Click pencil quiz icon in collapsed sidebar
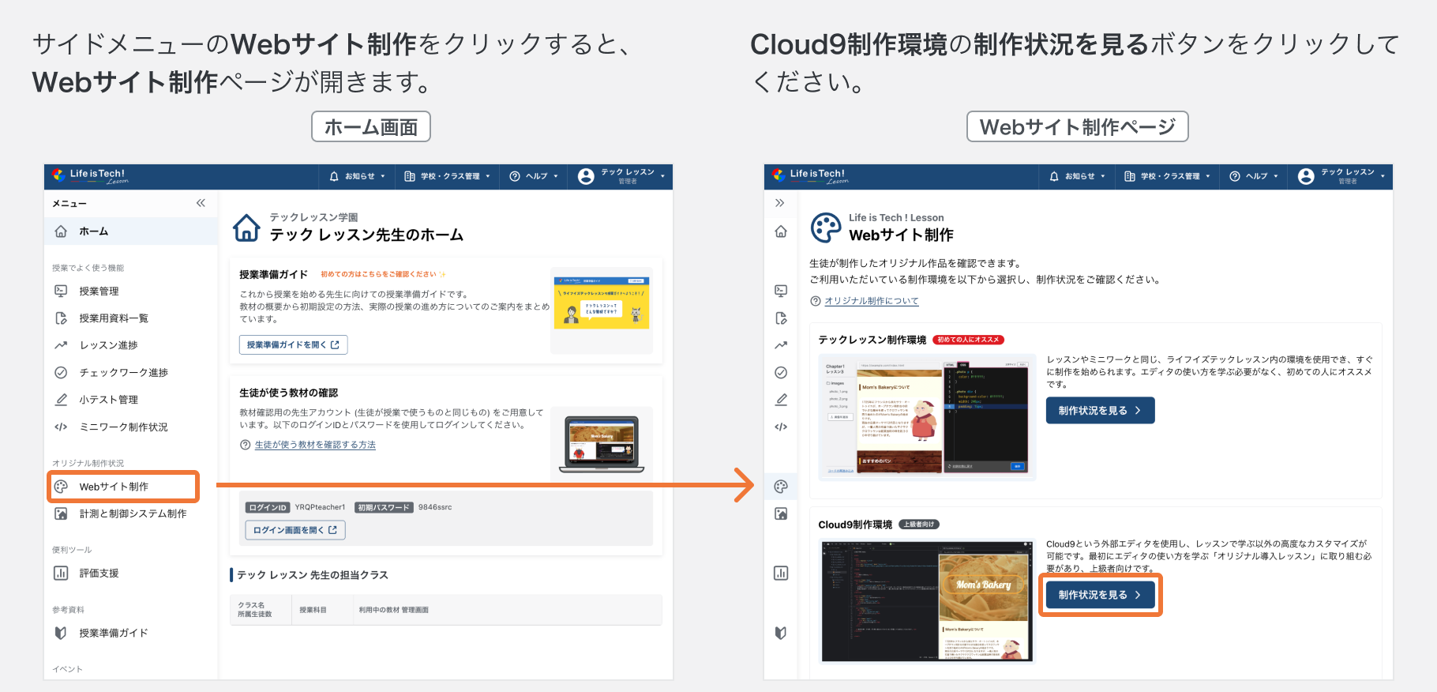 [781, 400]
